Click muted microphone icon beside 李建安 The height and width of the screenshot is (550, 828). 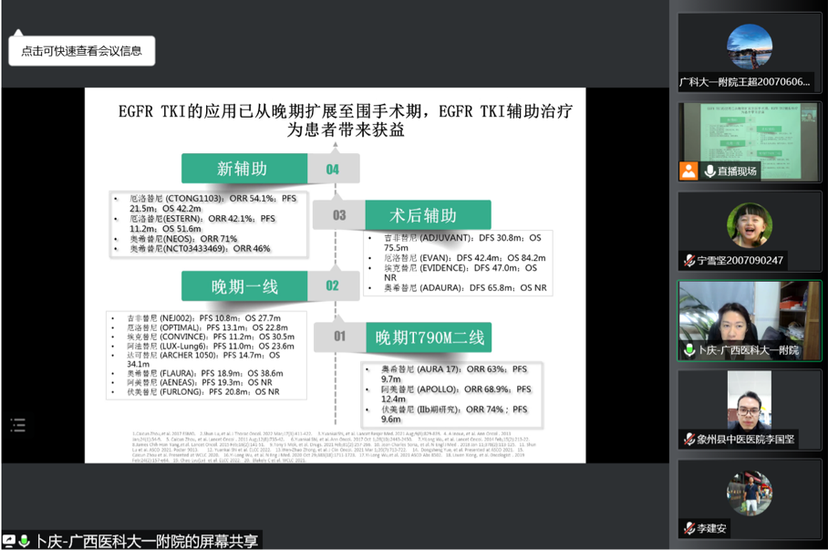[x=689, y=529]
